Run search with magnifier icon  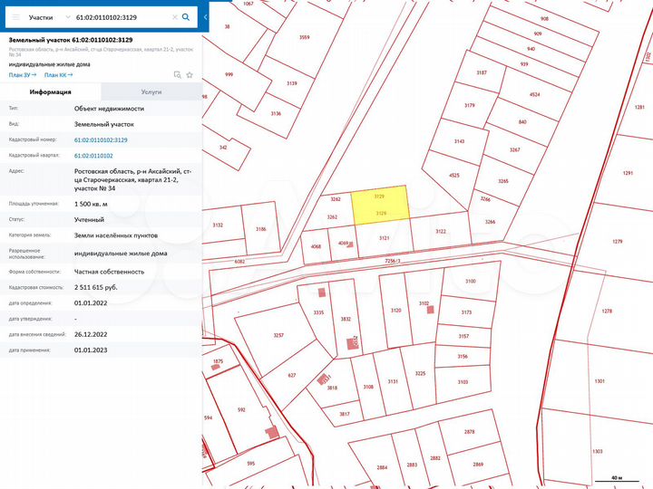click(x=186, y=17)
